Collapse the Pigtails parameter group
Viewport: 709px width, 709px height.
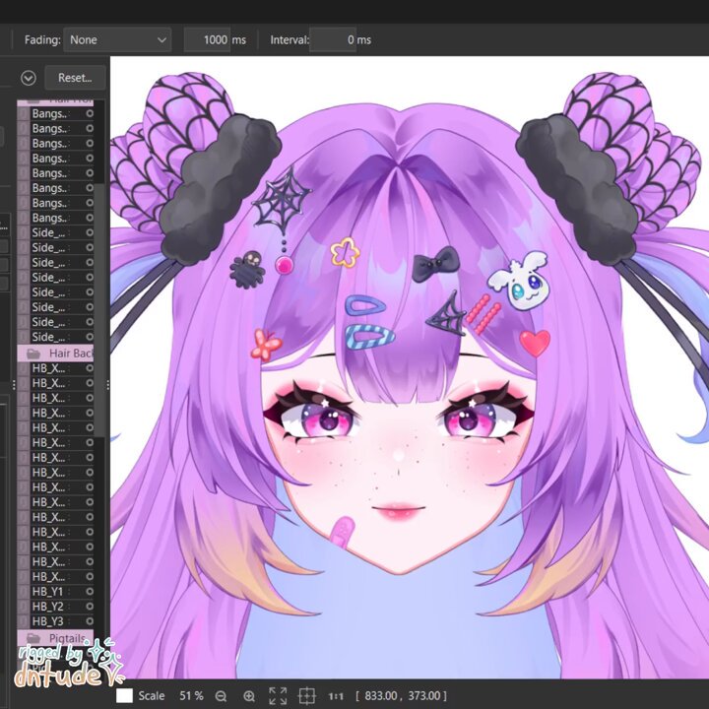(x=55, y=638)
